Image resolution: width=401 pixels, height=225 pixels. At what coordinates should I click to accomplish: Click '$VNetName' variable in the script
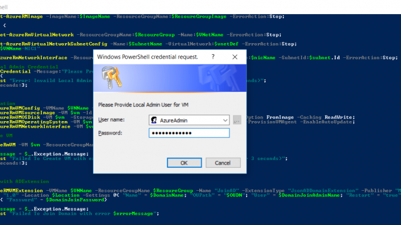click(x=210, y=35)
